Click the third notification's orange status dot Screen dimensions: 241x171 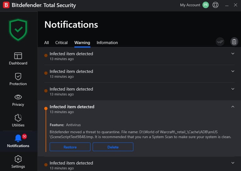tap(46, 91)
